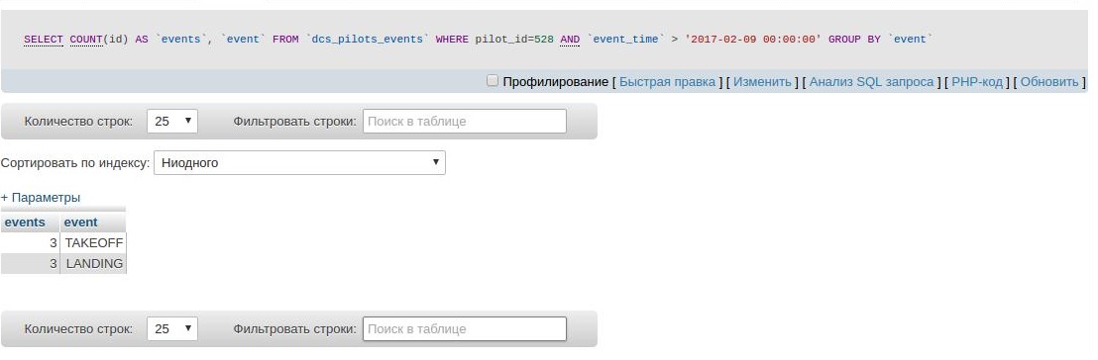Open lower Количество строк dropdown
The width and height of the screenshot is (1098, 360).
[172, 328]
